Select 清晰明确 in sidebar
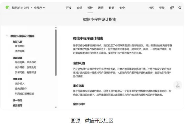This screenshot has width=185, height=128. [17, 58]
